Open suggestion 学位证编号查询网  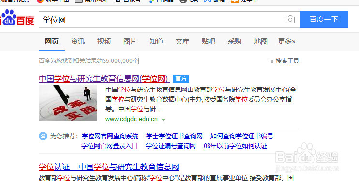click(171, 146)
